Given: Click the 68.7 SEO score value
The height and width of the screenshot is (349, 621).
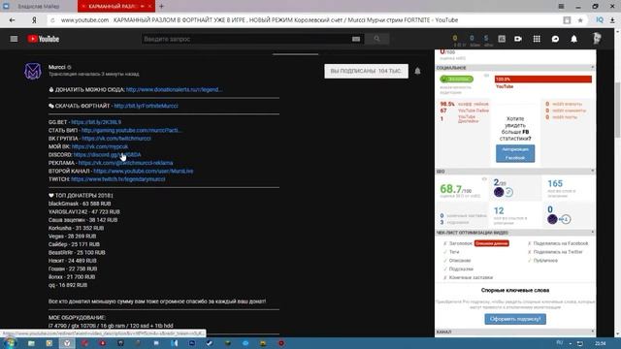Looking at the screenshot, I should pos(451,189).
